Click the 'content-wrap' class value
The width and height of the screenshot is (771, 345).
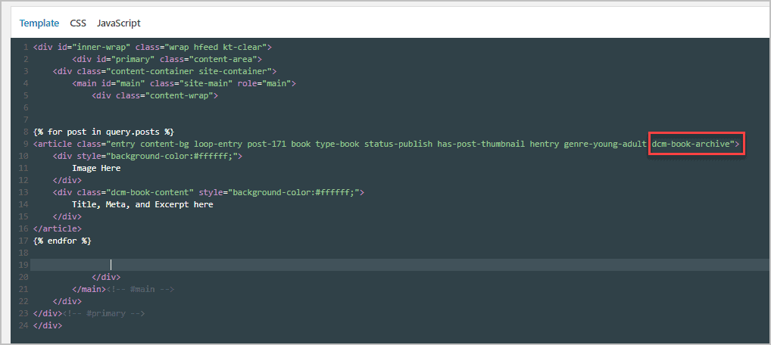(179, 96)
